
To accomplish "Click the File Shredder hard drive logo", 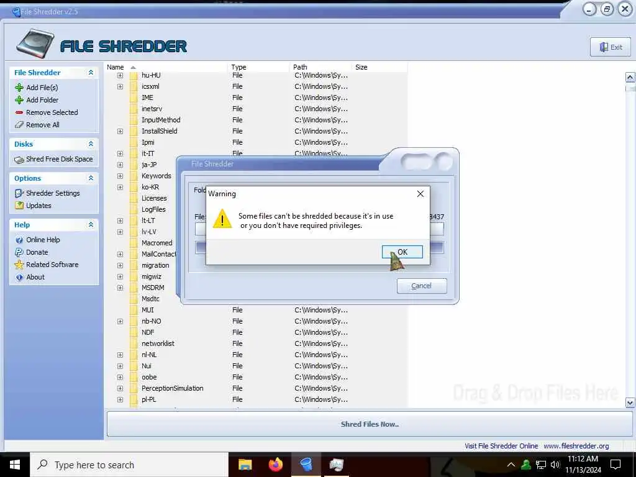I will click(x=35, y=43).
